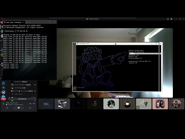The width and height of the screenshot is (185, 139).
Task: Select the last participant tile with red avatar
Action: tap(176, 104)
